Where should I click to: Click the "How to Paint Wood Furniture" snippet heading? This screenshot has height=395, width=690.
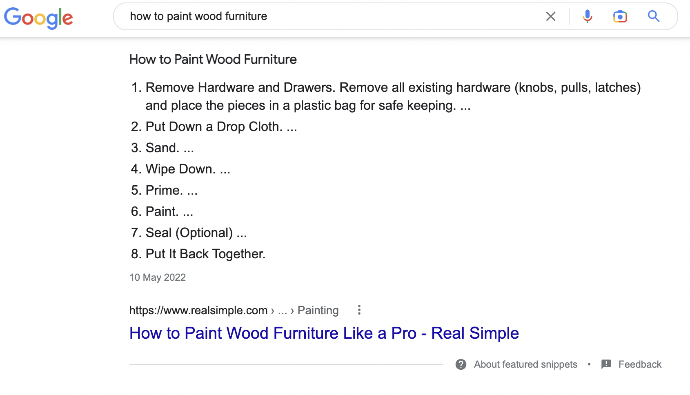(x=213, y=60)
